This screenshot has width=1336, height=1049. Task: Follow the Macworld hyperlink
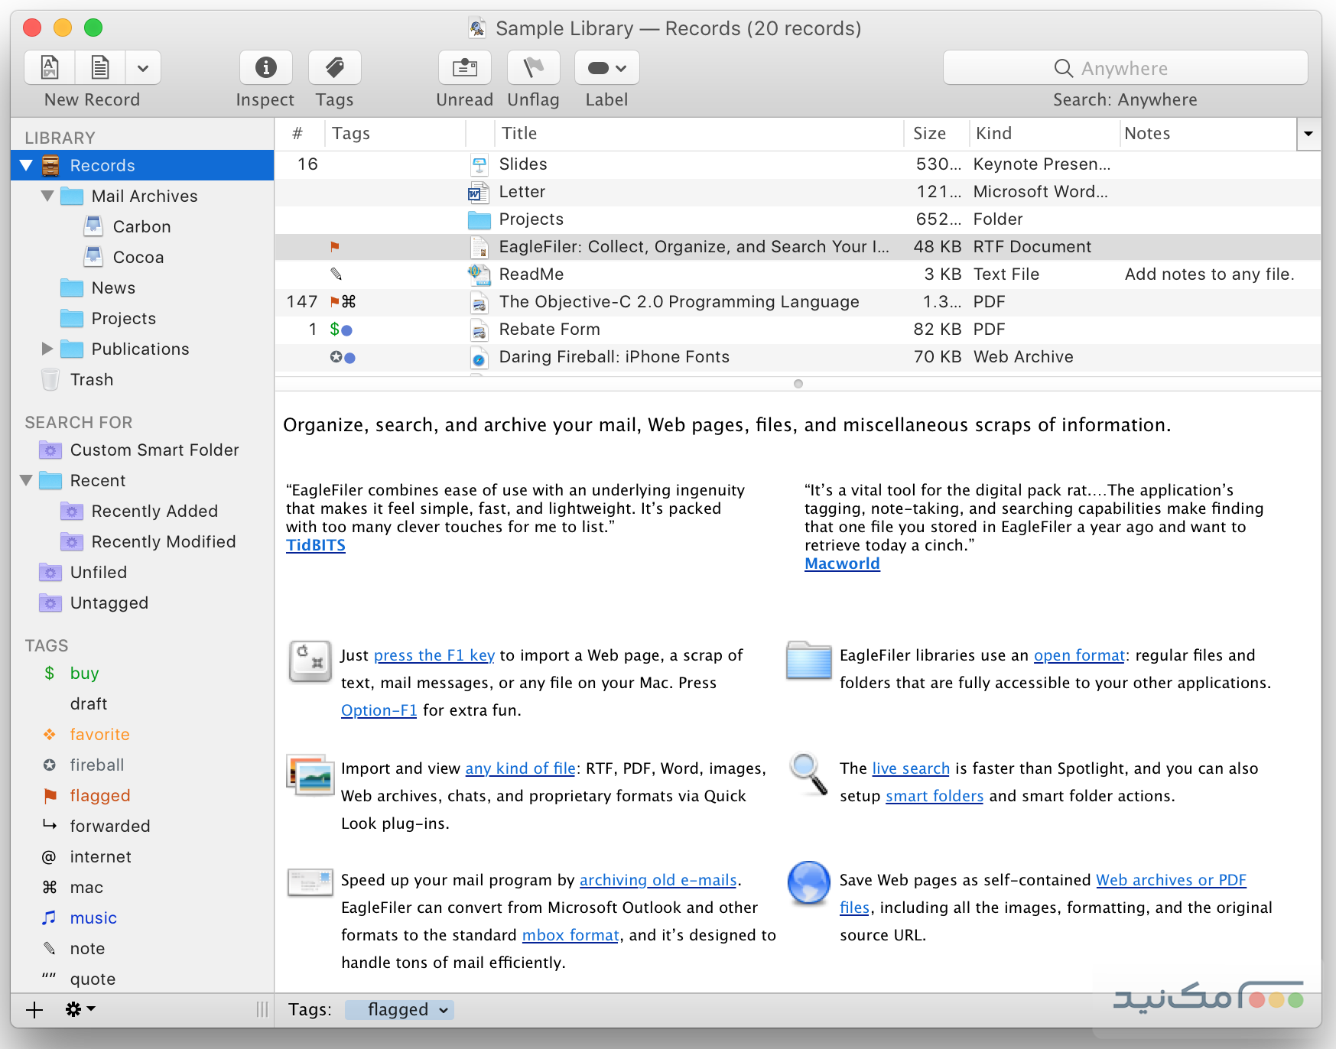point(841,564)
